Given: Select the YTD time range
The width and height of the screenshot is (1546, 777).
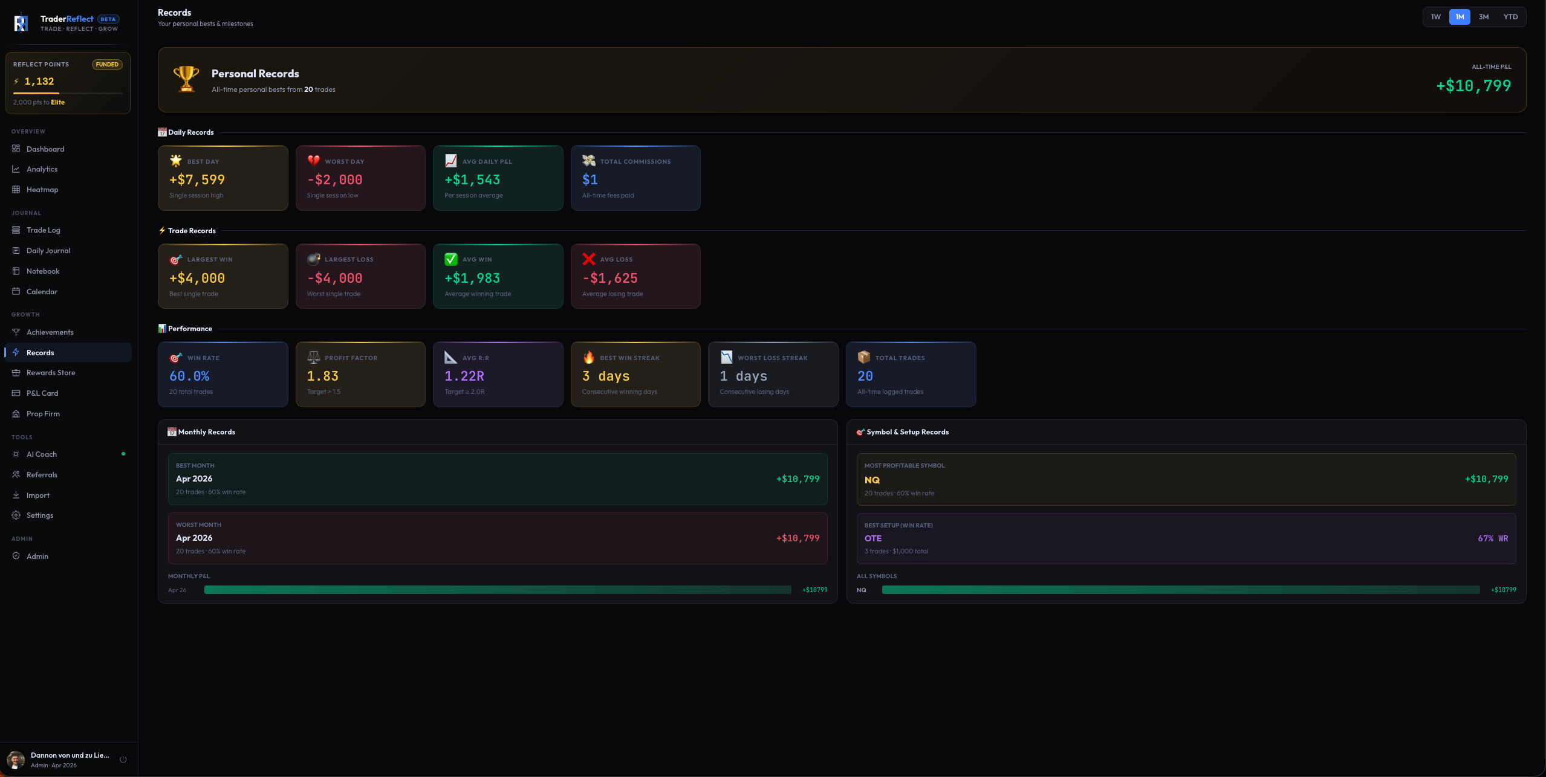Looking at the screenshot, I should (1510, 17).
